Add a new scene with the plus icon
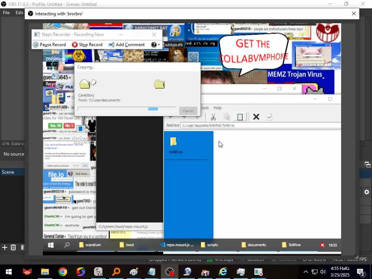This screenshot has width=372, height=279. coord(4,247)
